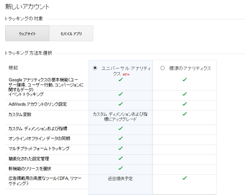Click the カスタム ディメンションおよび指標 feature row label
Image resolution: width=248 pixels, height=195 pixels.
pyautogui.click(x=38, y=128)
